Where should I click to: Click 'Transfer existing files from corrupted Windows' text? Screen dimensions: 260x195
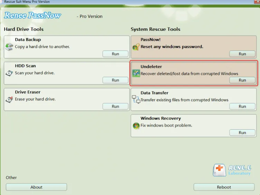pyautogui.click(x=184, y=100)
